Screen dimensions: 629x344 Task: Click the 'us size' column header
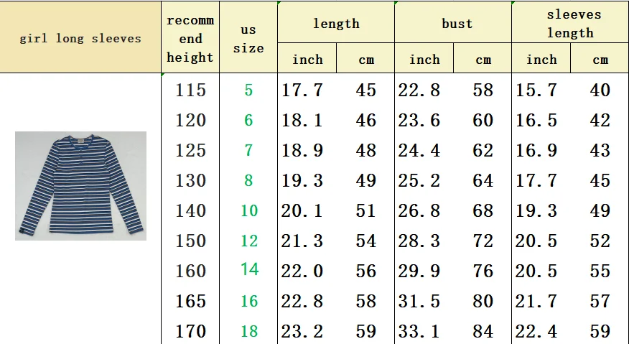[248, 38]
